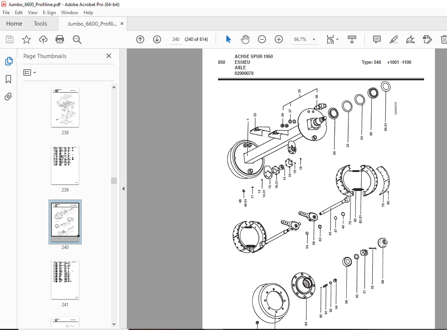Collapse the navigation pane with left arrow

tap(123, 189)
